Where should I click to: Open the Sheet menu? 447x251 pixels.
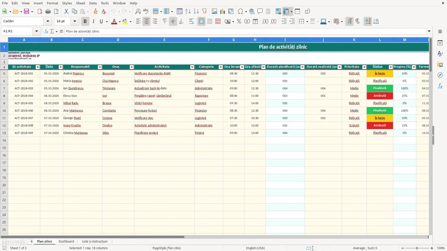tap(80, 3)
